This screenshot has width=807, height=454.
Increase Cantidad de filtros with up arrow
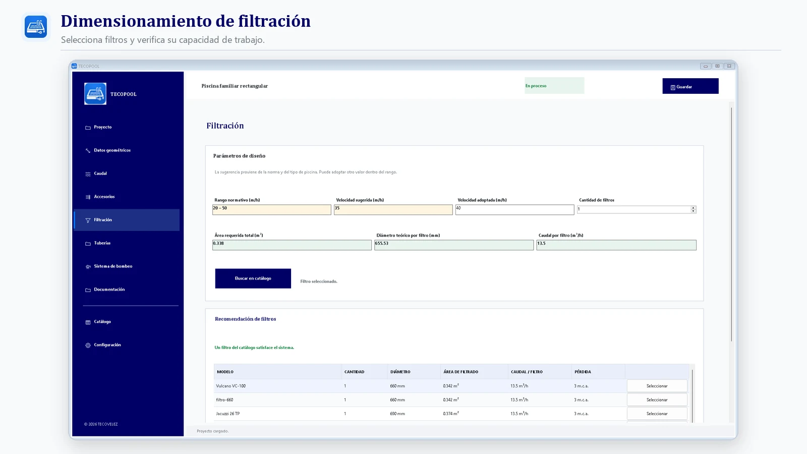(x=694, y=208)
